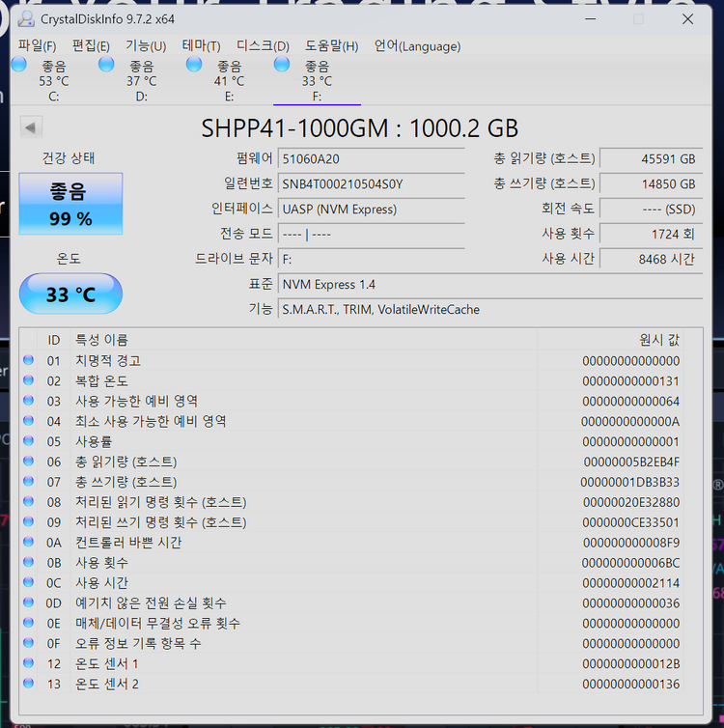
Task: Click the standard field NVM Express 1.4
Action: (x=490, y=284)
